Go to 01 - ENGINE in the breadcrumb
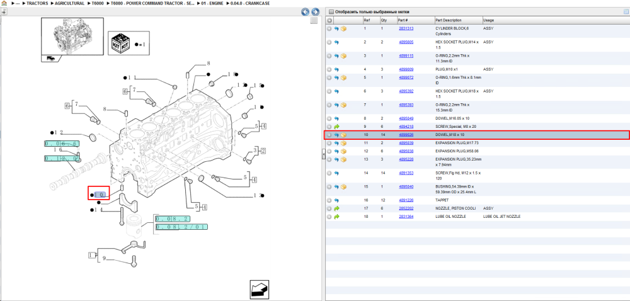Screen dimensions: 630x301 click(212, 3)
